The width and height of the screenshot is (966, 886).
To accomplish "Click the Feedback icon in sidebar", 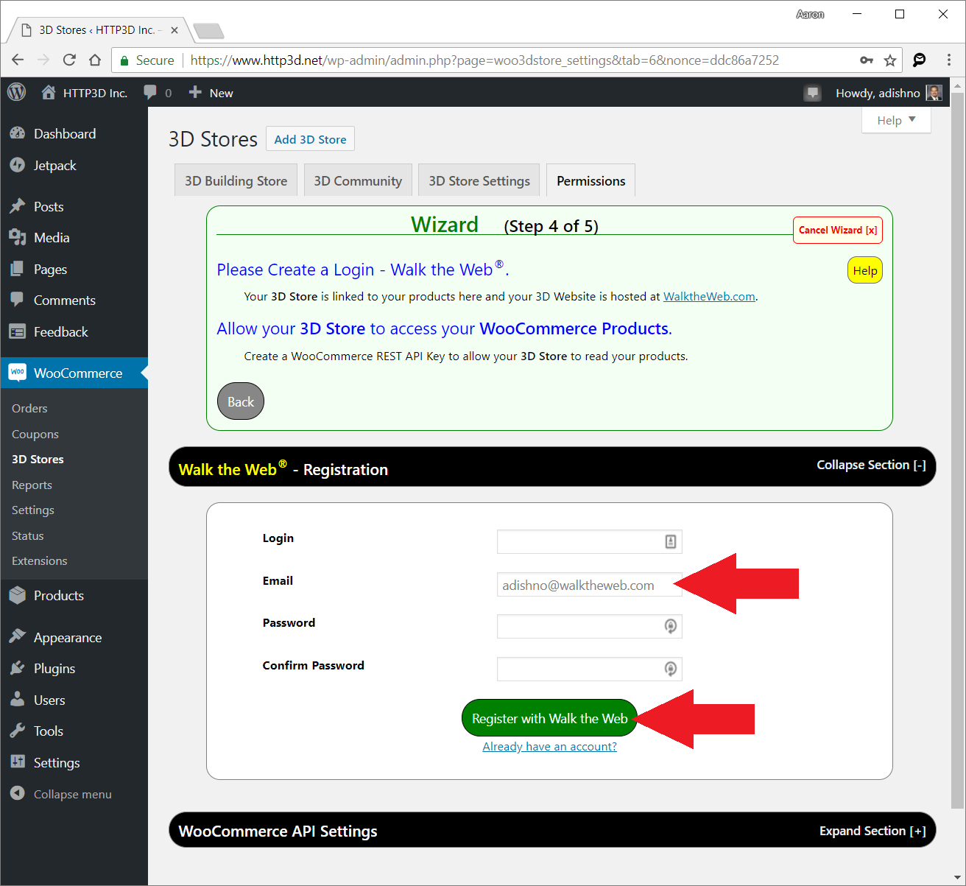I will tap(18, 331).
